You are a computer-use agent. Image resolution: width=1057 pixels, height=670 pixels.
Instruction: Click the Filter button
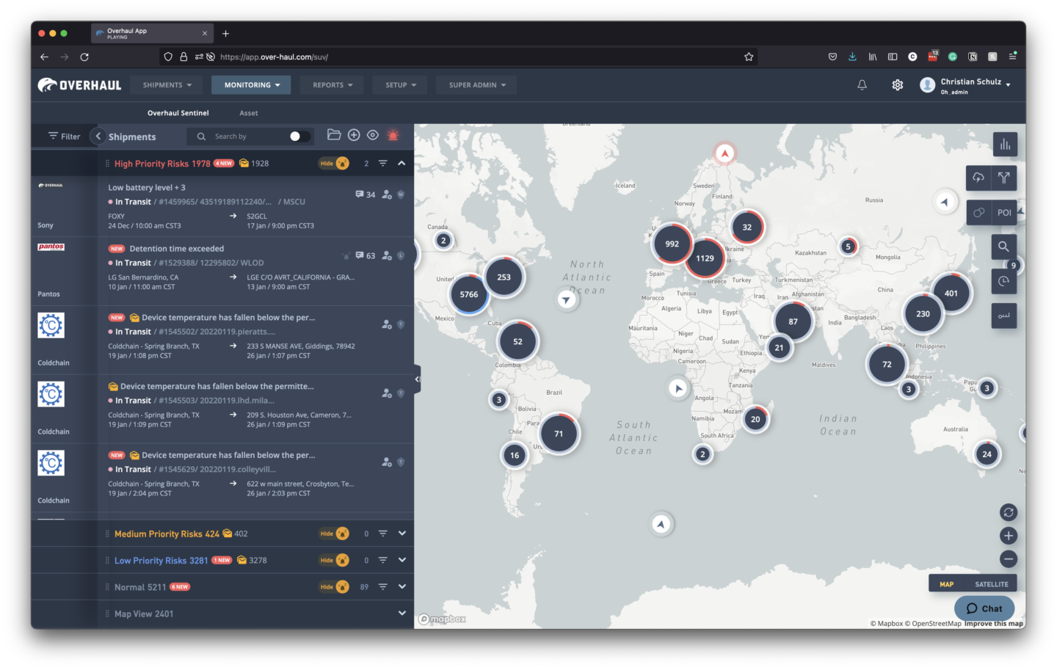pos(65,136)
